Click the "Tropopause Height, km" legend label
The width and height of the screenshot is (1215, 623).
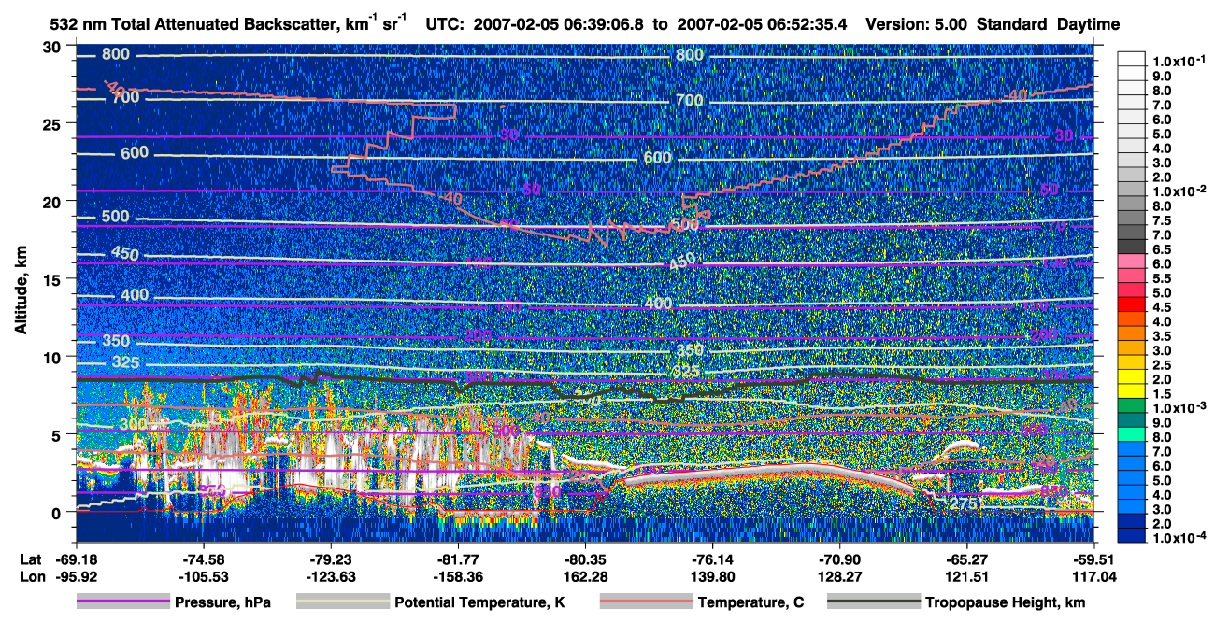[x=1005, y=602]
